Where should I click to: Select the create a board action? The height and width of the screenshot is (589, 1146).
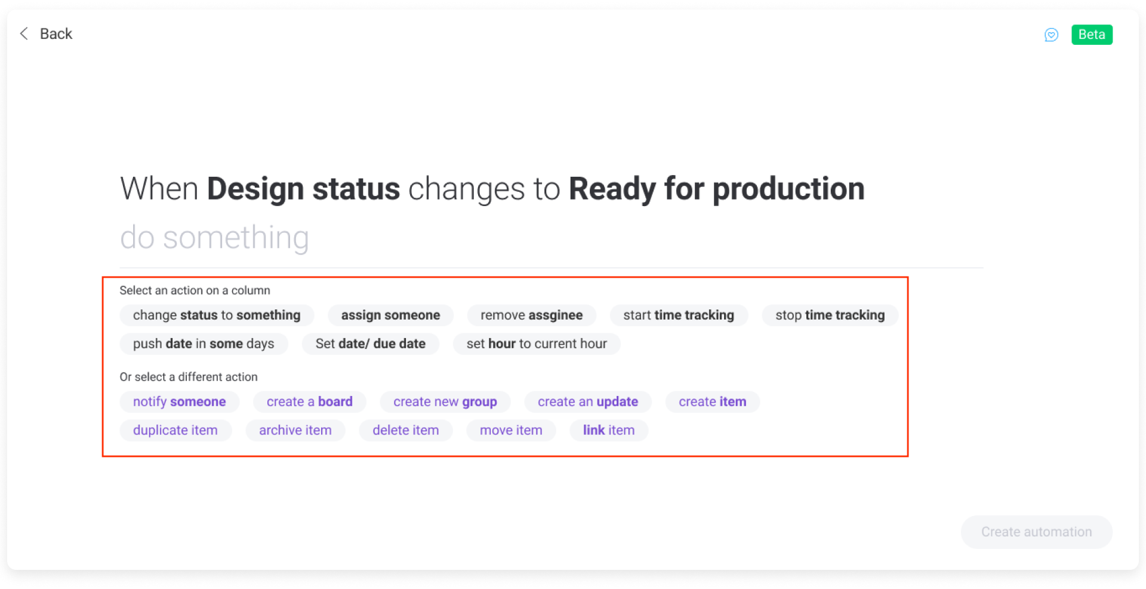pyautogui.click(x=309, y=401)
